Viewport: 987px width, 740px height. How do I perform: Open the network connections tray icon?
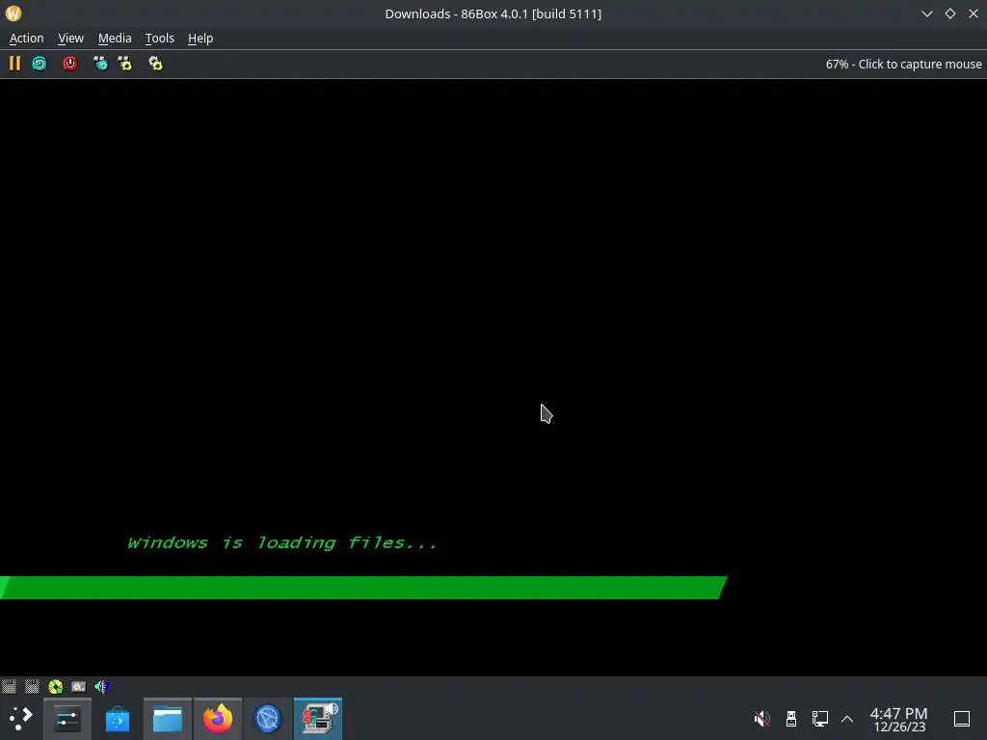tap(819, 719)
